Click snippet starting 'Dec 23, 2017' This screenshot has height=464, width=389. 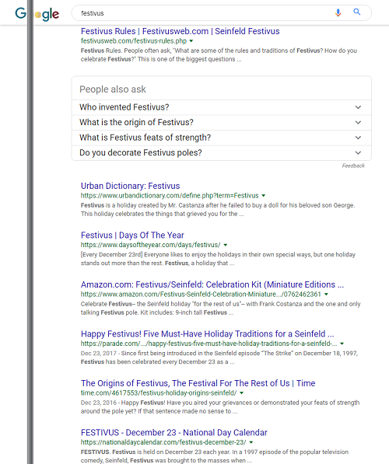(x=219, y=358)
